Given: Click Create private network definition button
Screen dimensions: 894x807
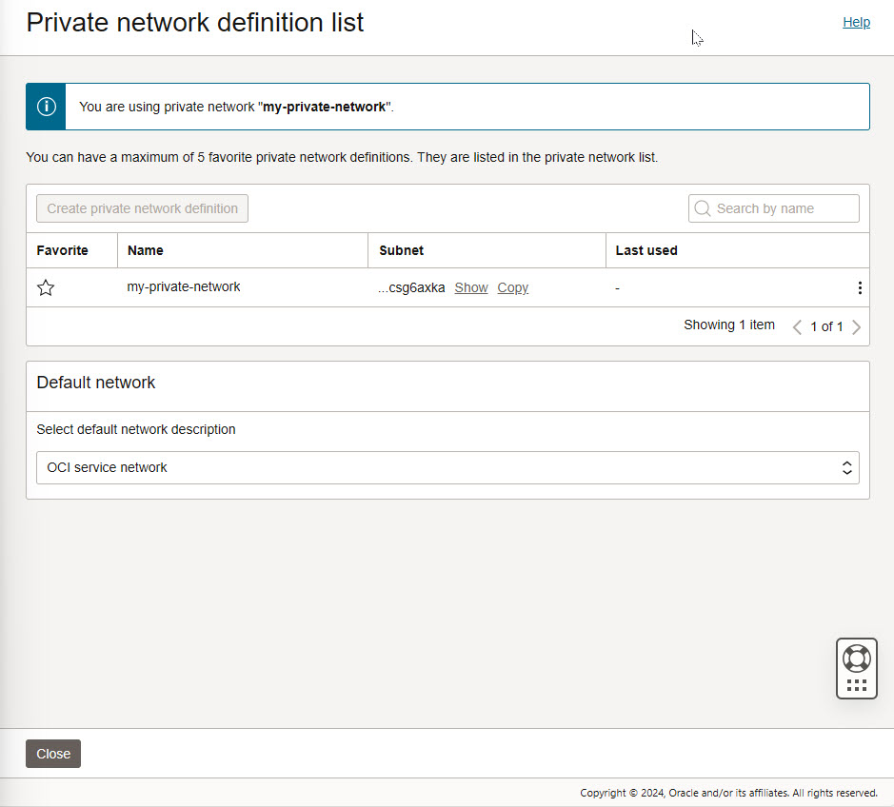Looking at the screenshot, I should [x=142, y=208].
